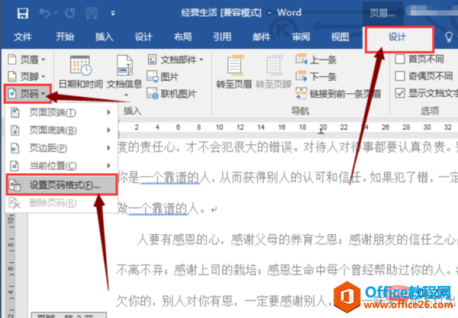Open the 布局 tab
458x318 pixels.
tap(183, 37)
